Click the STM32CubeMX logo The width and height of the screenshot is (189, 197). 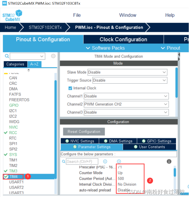(12, 16)
